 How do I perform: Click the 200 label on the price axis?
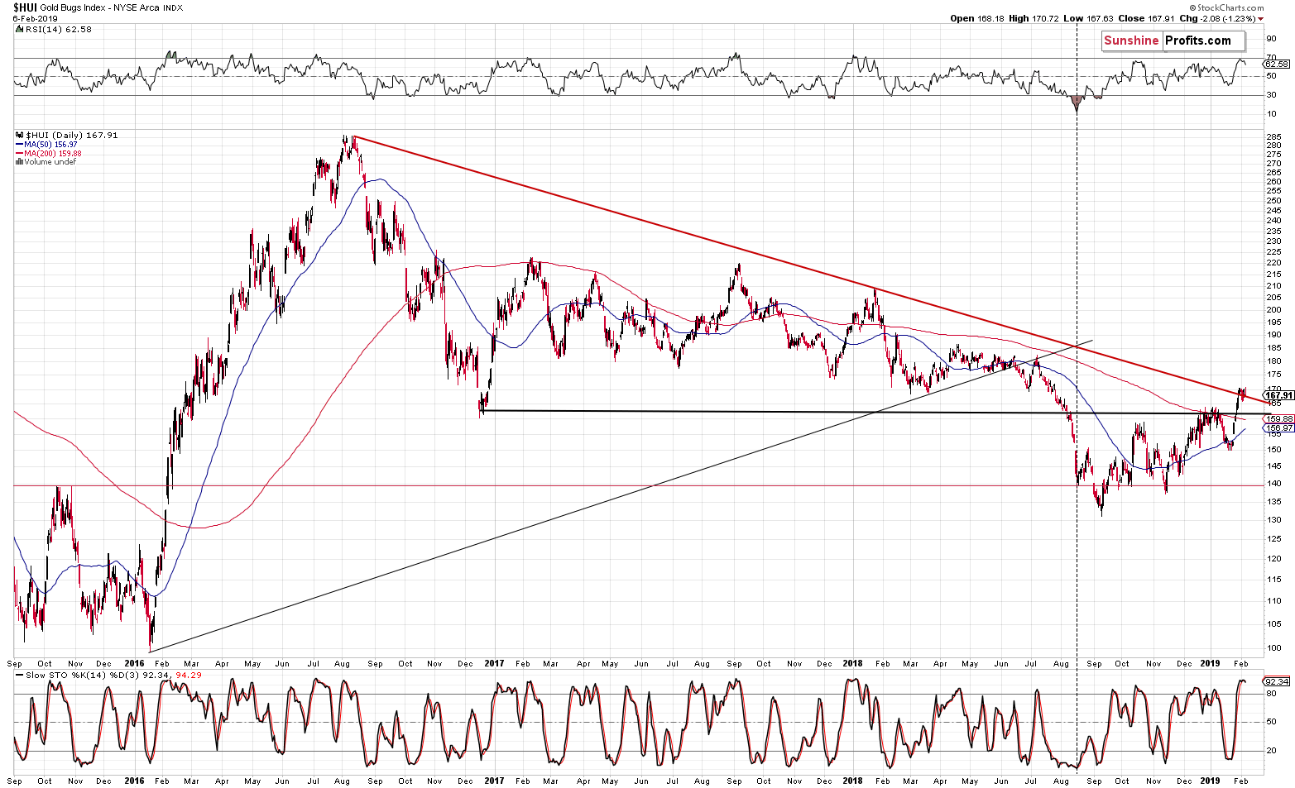click(1274, 310)
